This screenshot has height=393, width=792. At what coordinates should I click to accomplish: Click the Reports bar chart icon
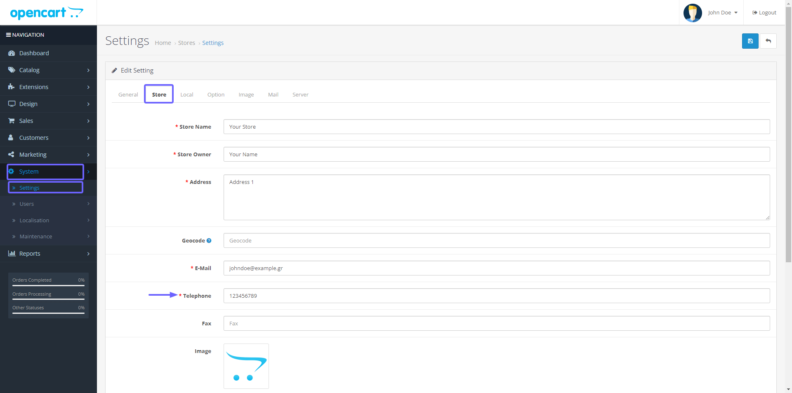[x=12, y=254]
